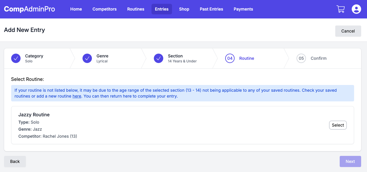Follow the 'here' link to add routine
This screenshot has height=172, width=367.
(x=77, y=96)
